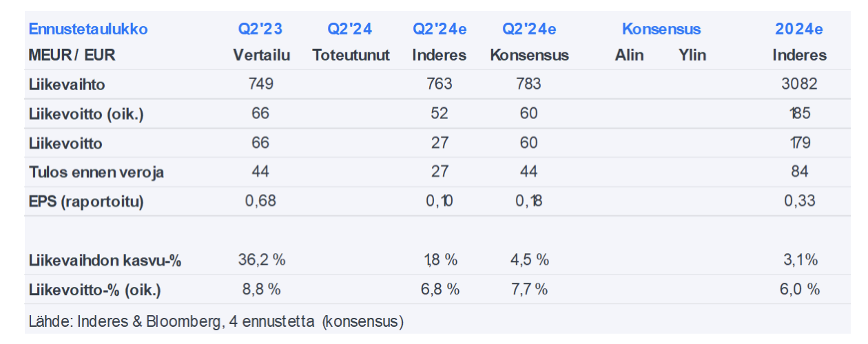Select the MEUR / EUR unit label

click(72, 55)
